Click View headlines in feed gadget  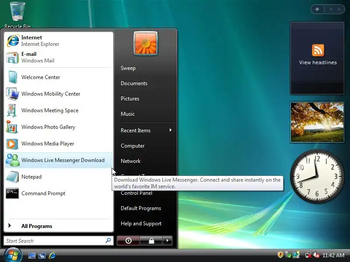pyautogui.click(x=318, y=62)
